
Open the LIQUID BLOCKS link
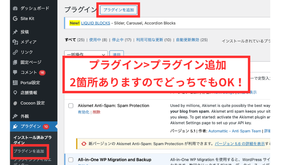pyautogui.click(x=96, y=23)
